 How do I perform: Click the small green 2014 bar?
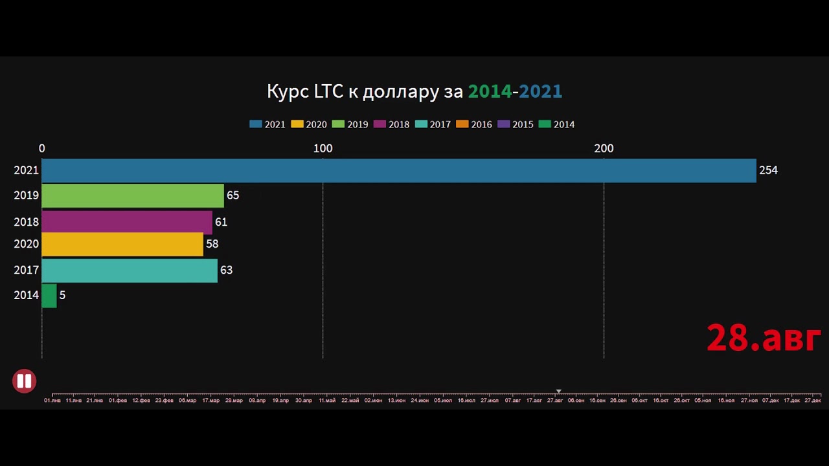pyautogui.click(x=49, y=296)
